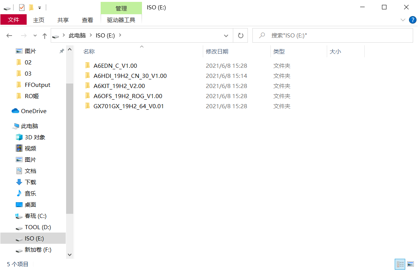Sort by the 名称 column header
Screen dimensions: 418x270
[x=89, y=52]
